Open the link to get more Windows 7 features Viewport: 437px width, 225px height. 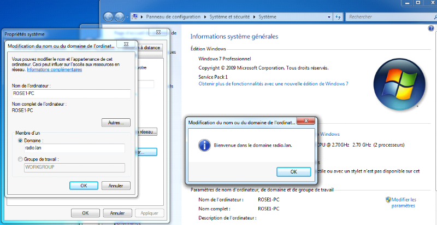[x=274, y=83]
